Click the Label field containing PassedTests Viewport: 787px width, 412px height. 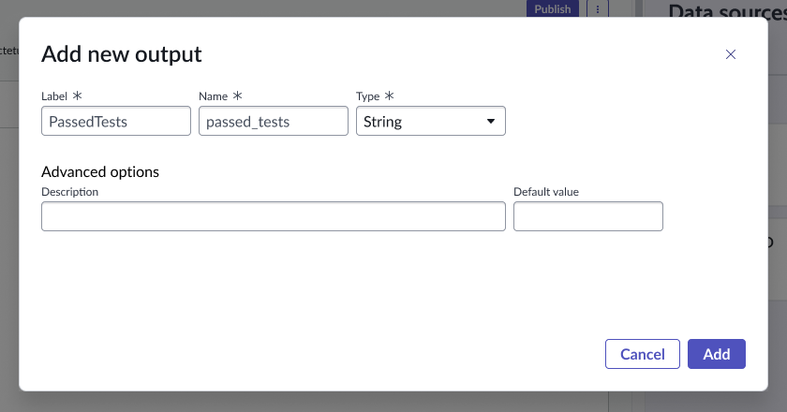click(x=116, y=121)
